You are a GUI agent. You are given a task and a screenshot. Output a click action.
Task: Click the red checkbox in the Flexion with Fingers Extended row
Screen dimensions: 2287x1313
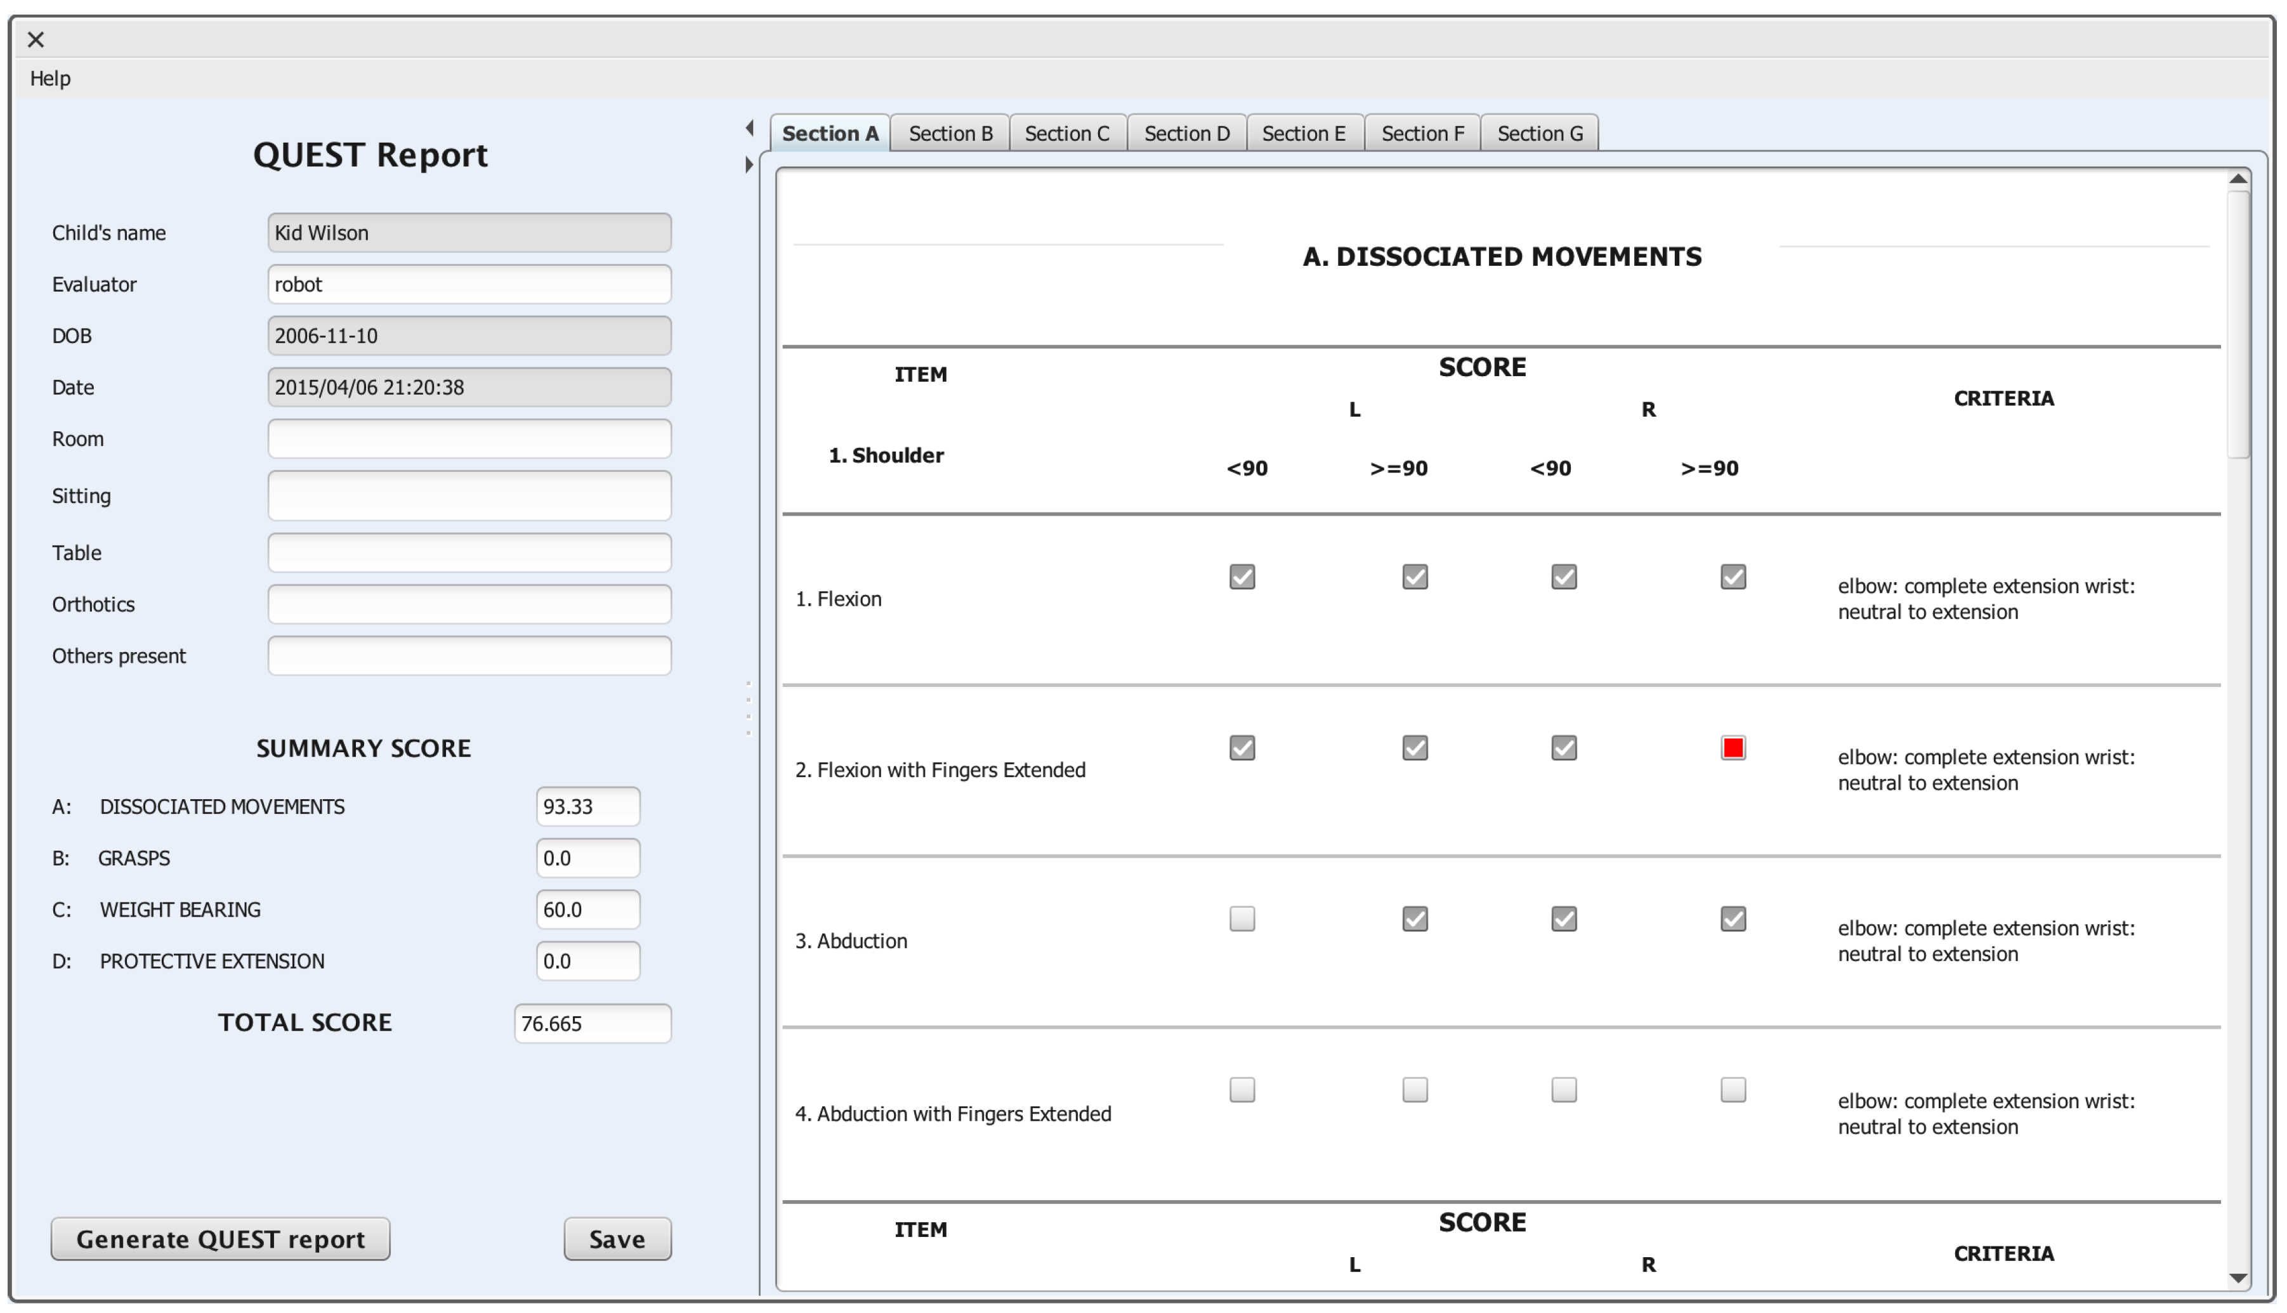tap(1733, 748)
